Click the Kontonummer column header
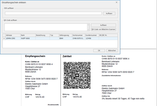 pos(78,35)
